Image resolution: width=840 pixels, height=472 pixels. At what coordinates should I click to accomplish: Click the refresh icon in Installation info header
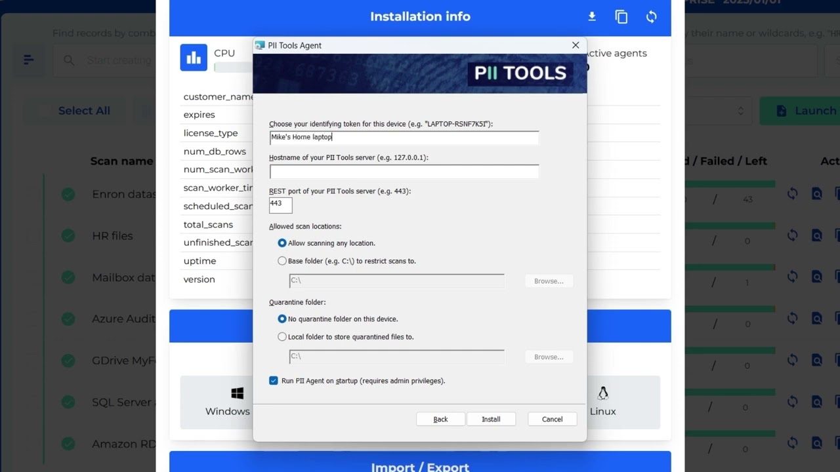click(x=651, y=17)
